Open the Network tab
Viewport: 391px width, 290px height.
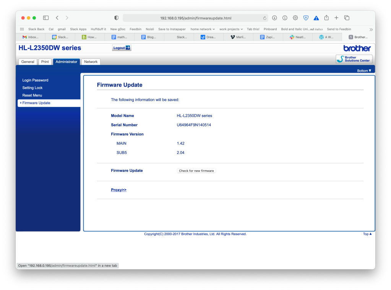[91, 62]
